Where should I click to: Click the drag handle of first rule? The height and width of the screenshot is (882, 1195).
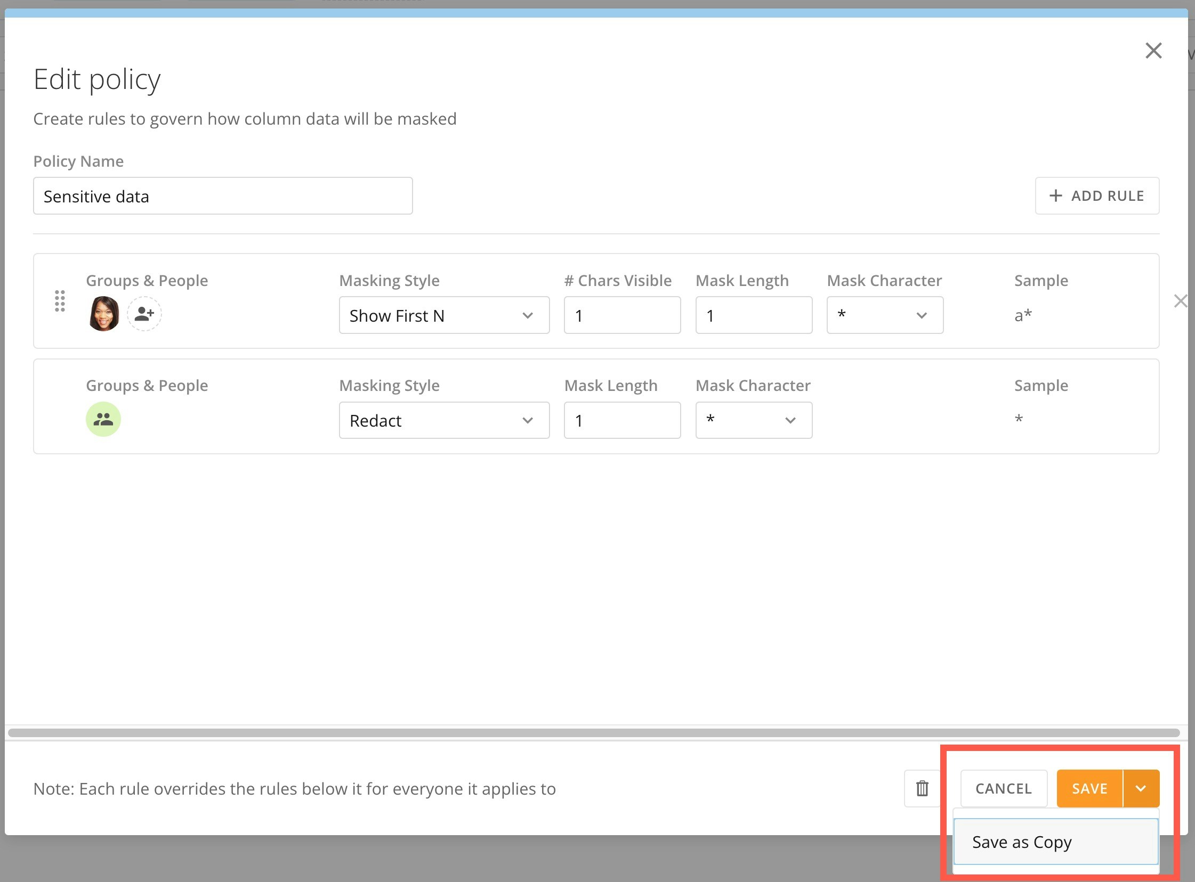pos(60,301)
